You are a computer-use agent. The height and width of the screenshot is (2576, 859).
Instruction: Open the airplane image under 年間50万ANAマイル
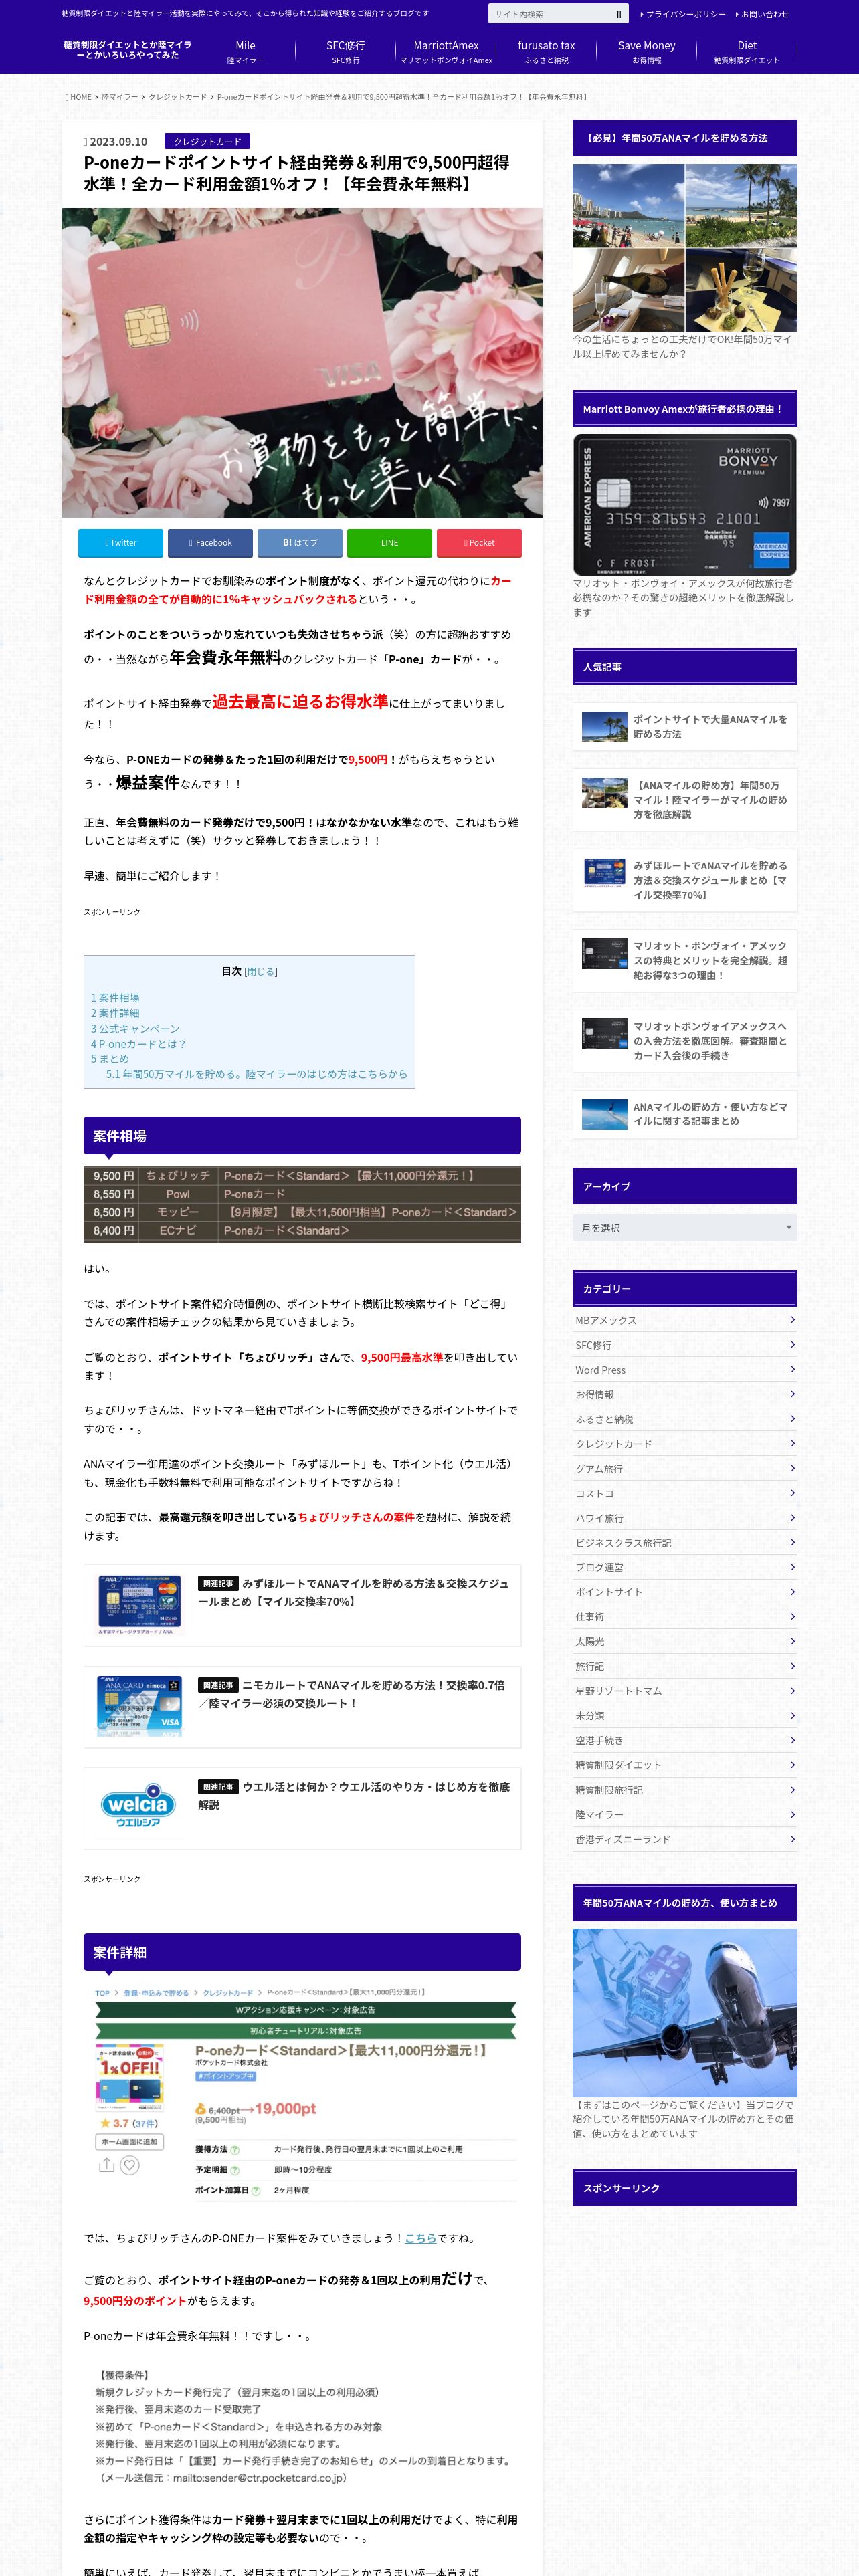[x=685, y=2013]
